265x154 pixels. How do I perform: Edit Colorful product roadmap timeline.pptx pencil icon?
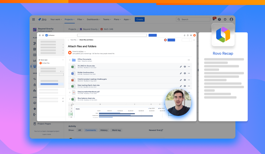(181, 80)
